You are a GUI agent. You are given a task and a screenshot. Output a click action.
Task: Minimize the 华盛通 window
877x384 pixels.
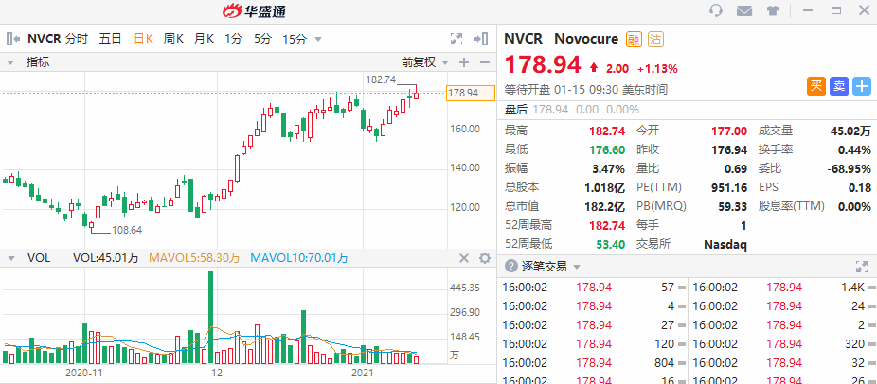808,10
